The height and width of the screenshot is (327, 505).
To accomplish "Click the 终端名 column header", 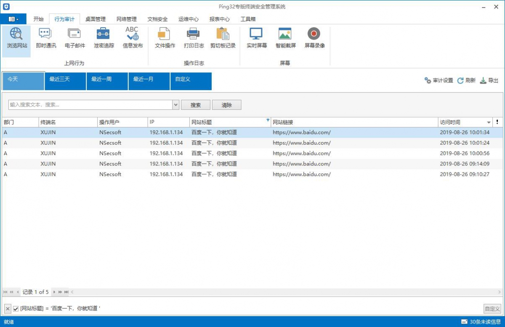I will click(x=68, y=122).
